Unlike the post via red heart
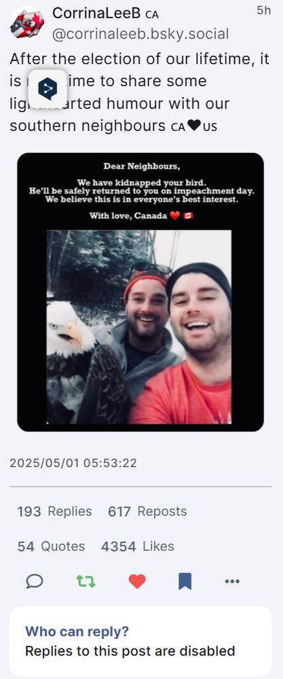 coord(137,581)
